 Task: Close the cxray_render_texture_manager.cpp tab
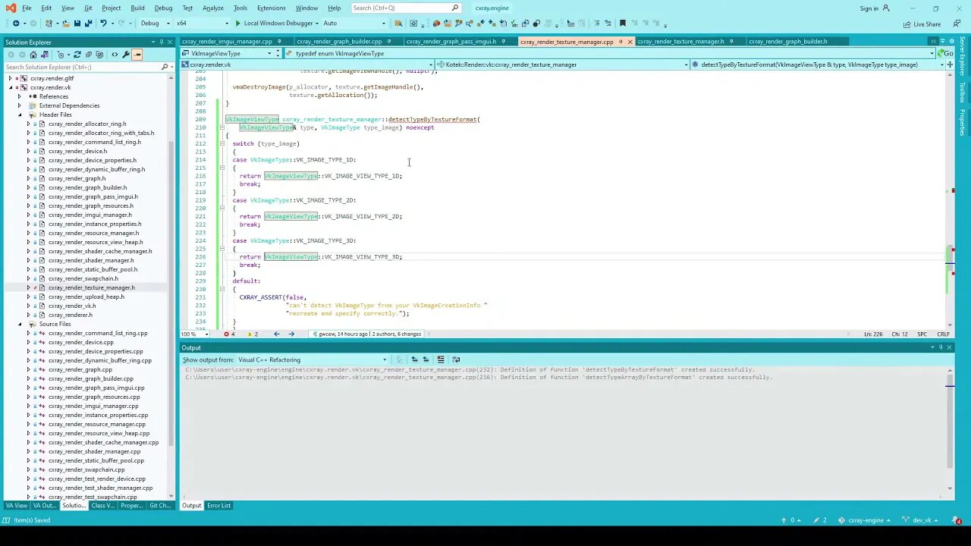point(630,42)
